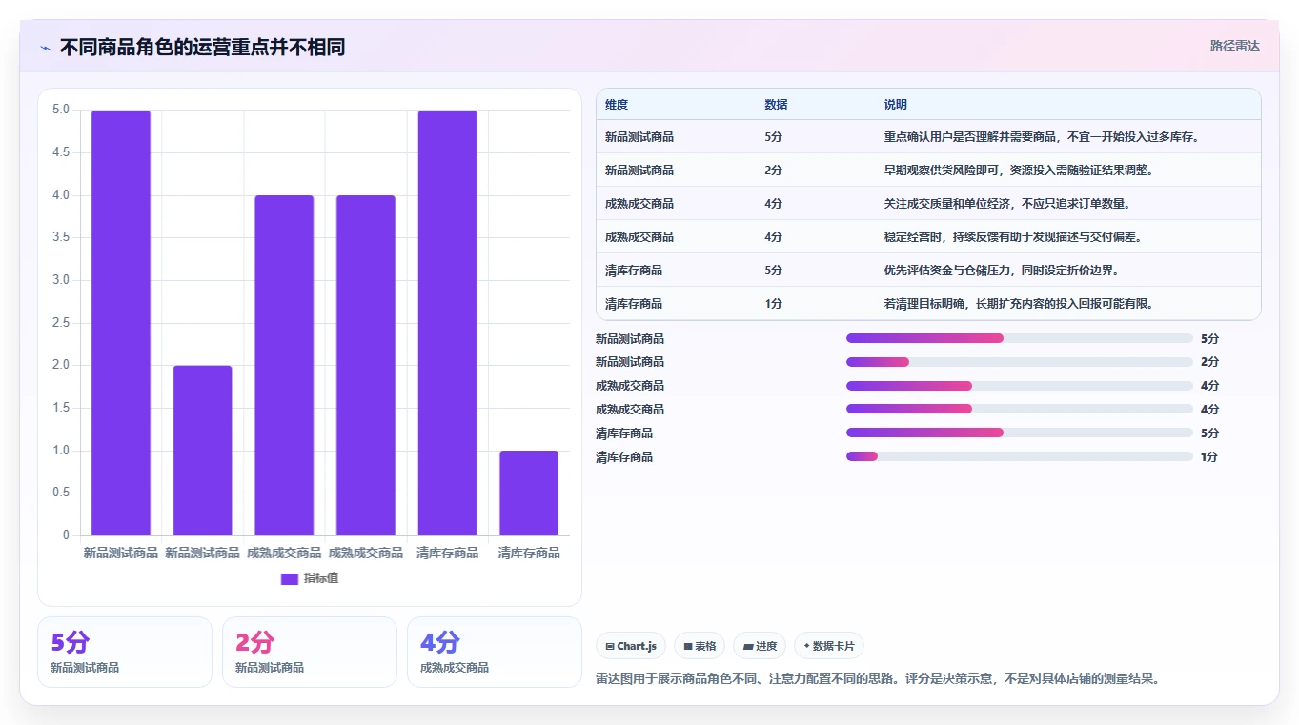Click the 进度 chip
Image resolution: width=1299 pixels, height=725 pixels.
(x=760, y=646)
